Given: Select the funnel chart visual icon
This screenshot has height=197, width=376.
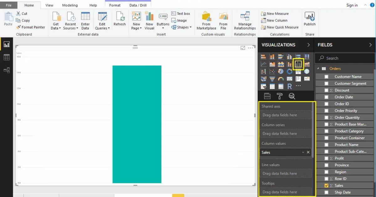Looking at the screenshot, I should (272, 79).
